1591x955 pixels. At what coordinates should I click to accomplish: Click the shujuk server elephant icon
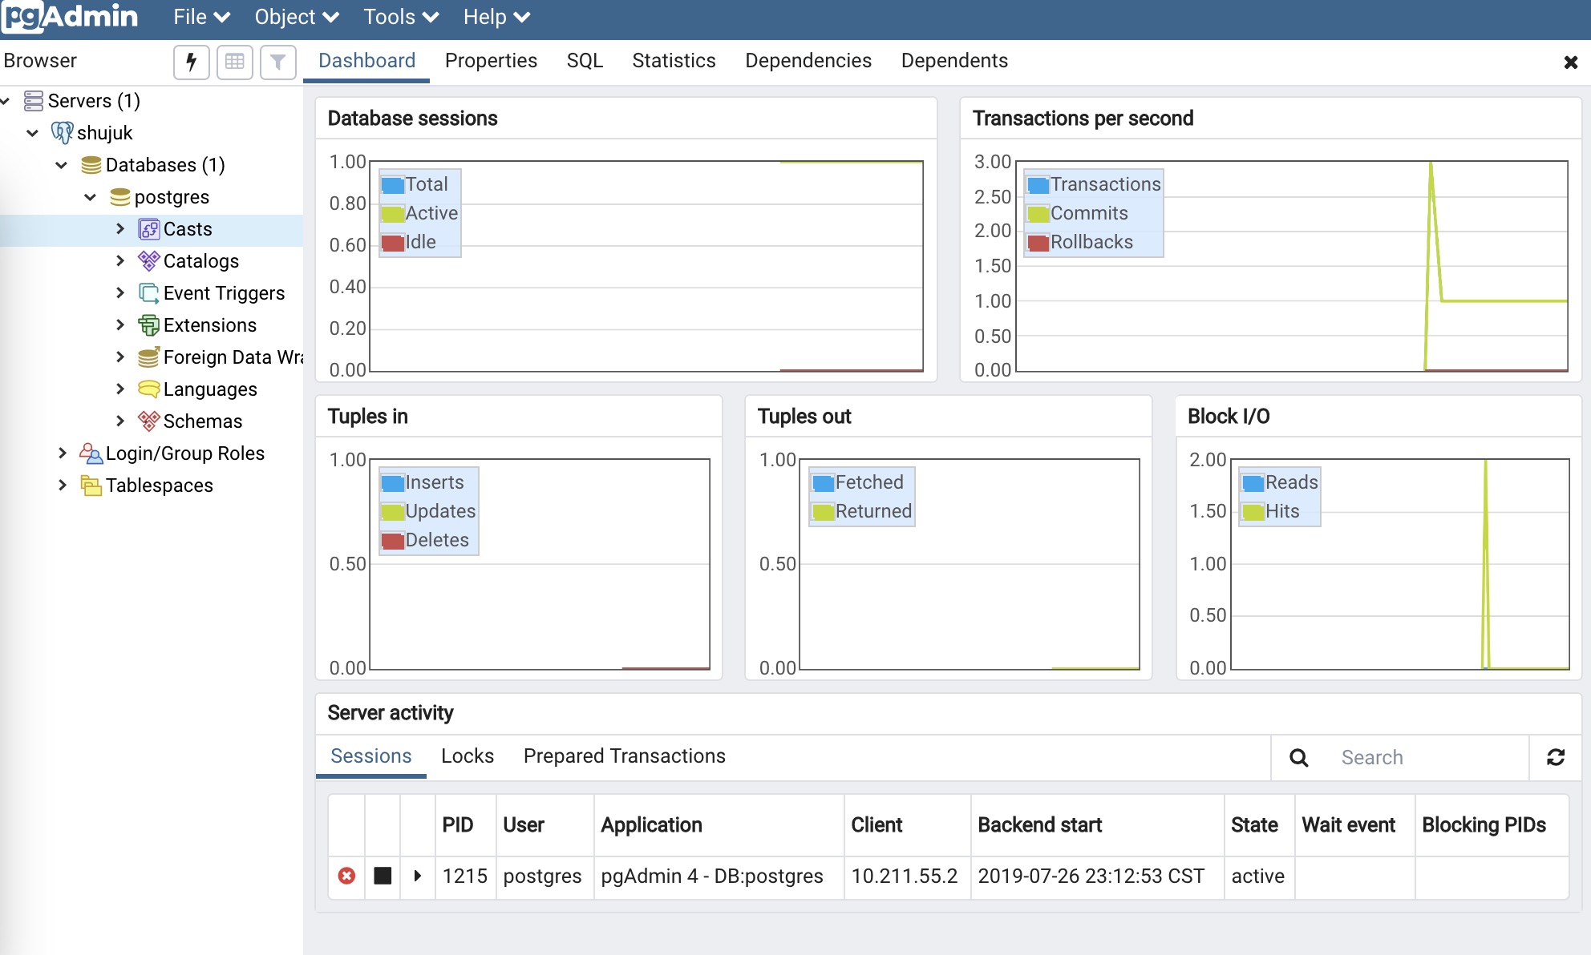[62, 133]
